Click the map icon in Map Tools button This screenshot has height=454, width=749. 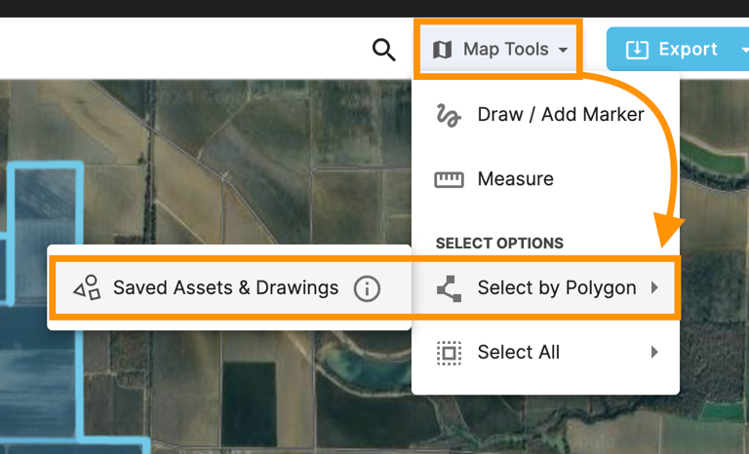tap(443, 50)
